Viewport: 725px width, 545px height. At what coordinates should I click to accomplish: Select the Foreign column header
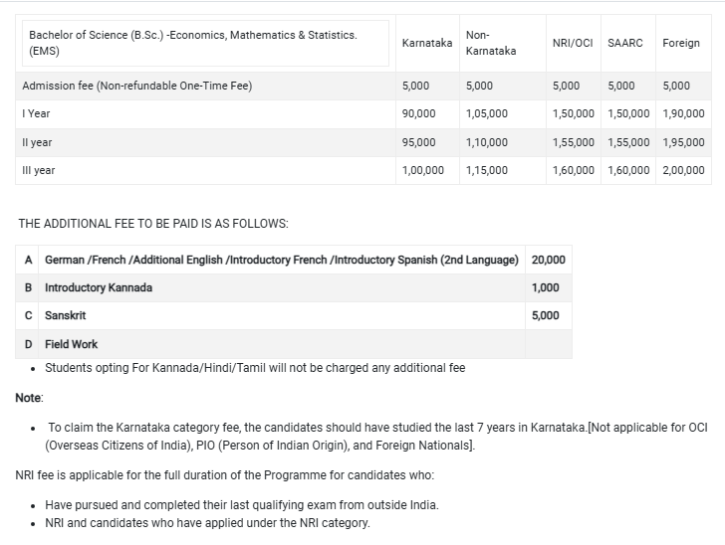pos(680,43)
